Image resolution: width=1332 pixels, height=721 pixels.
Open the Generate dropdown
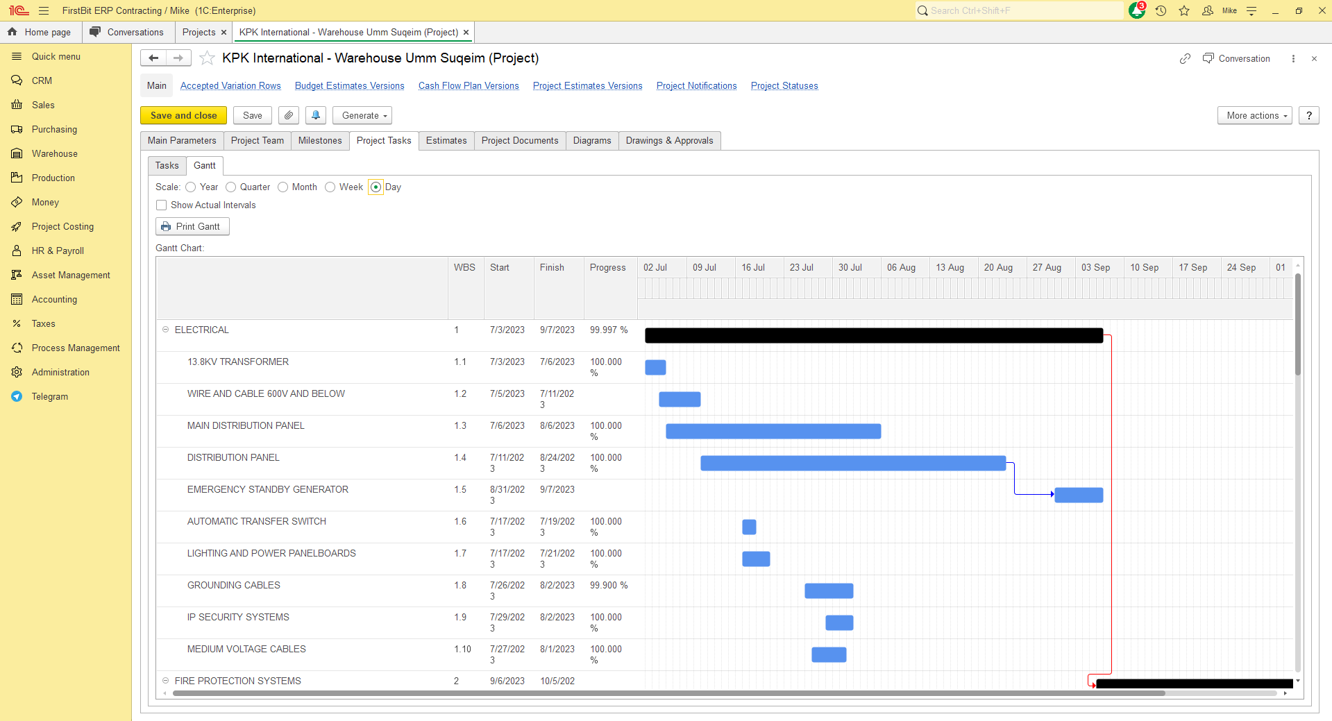pyautogui.click(x=362, y=115)
